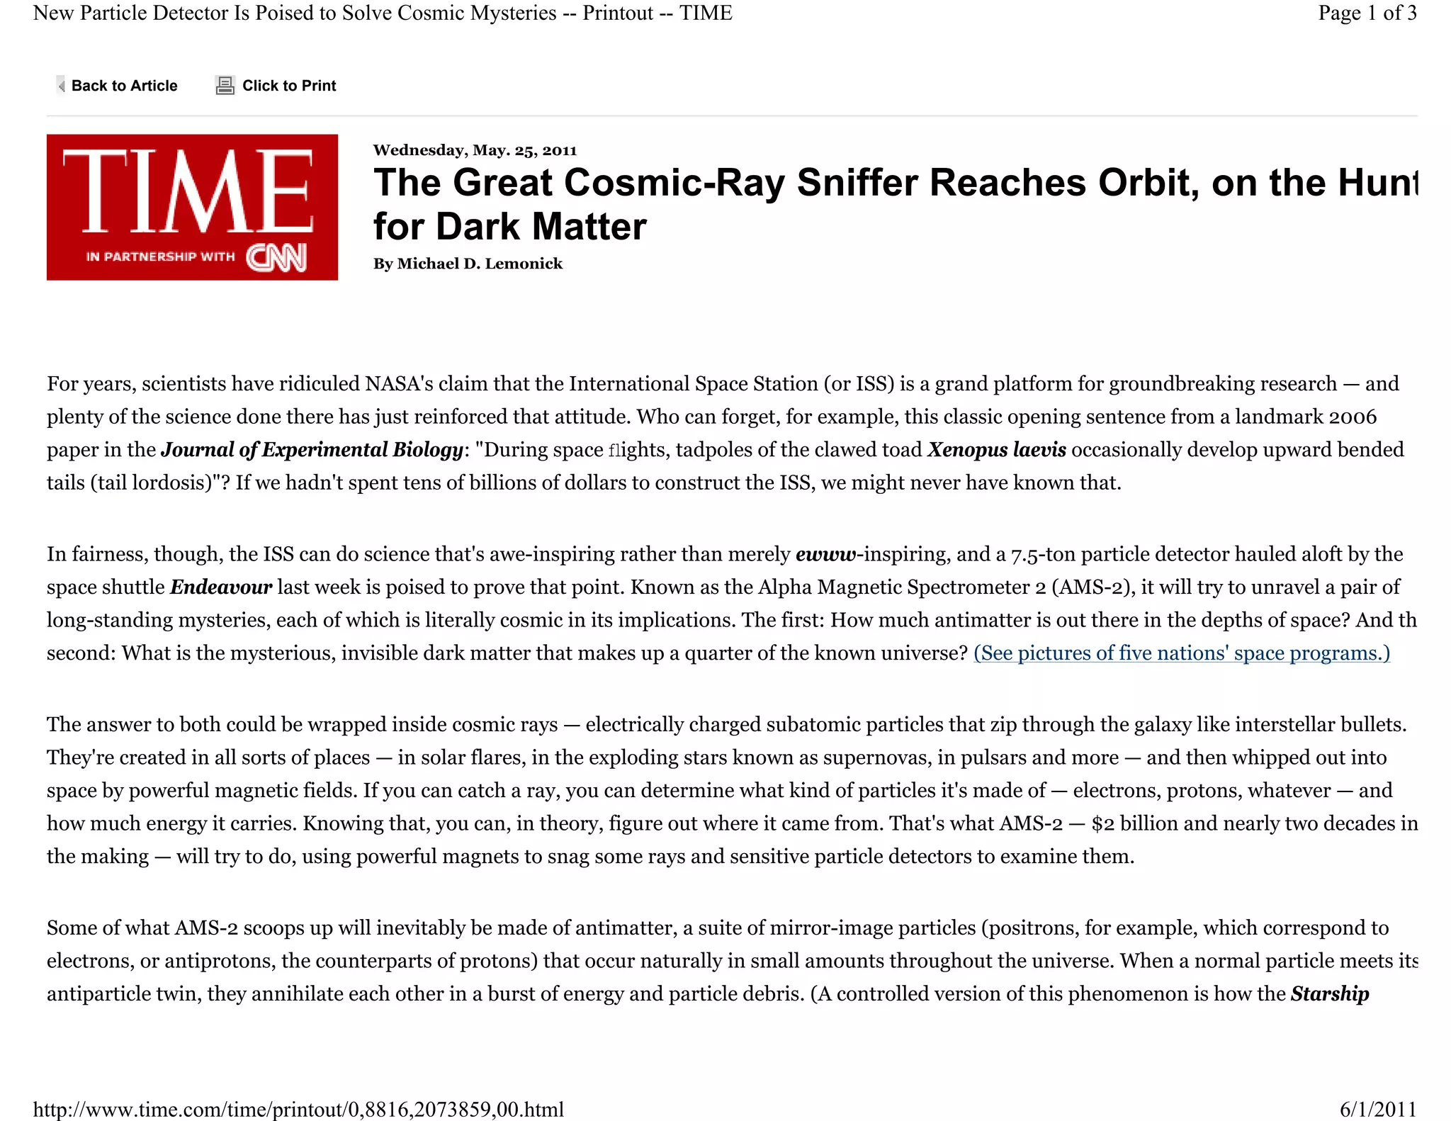Screen dimensions: 1451x1121
Task: Click the CNN logo in the red banner
Action: 276,257
